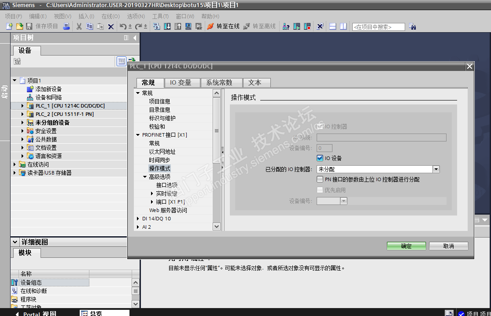Open the 编辑(E) menu
The height and width of the screenshot is (316, 491).
click(x=38, y=16)
